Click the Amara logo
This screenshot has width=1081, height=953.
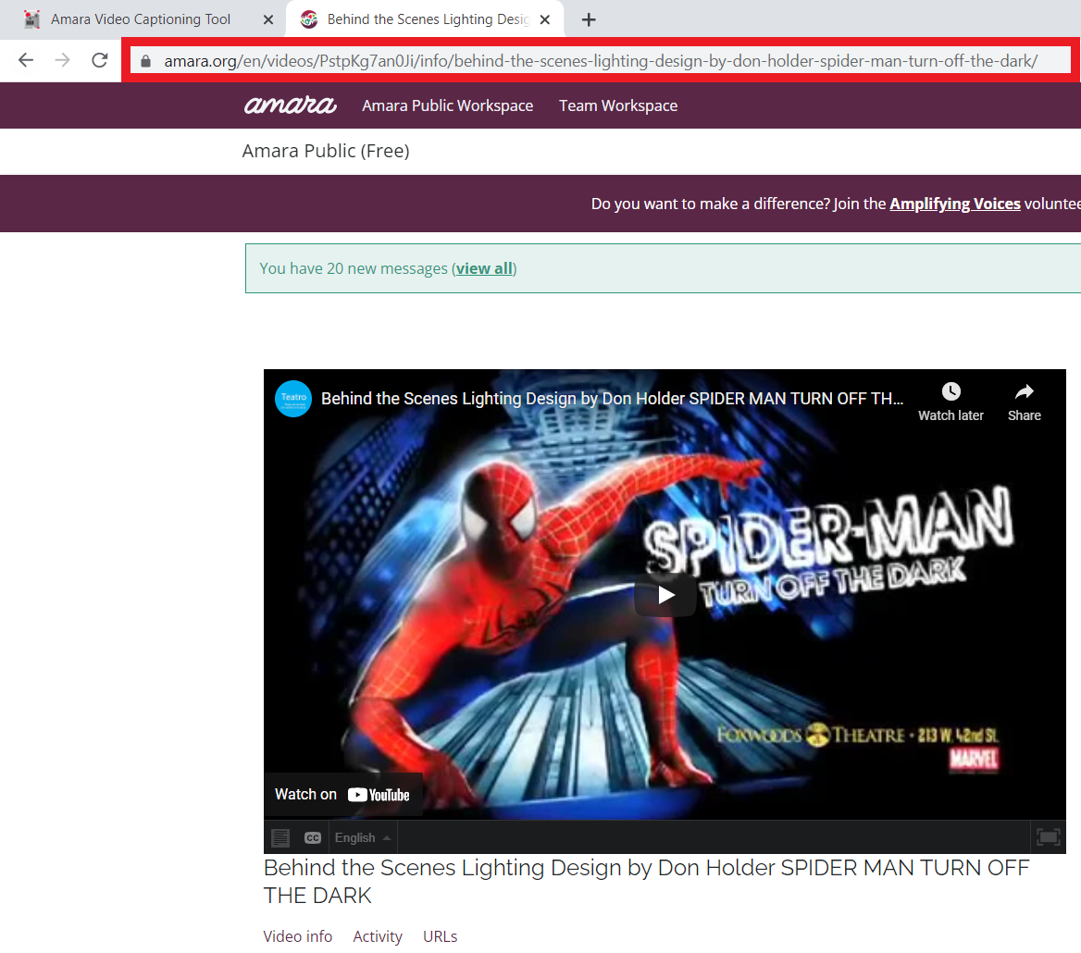290,105
